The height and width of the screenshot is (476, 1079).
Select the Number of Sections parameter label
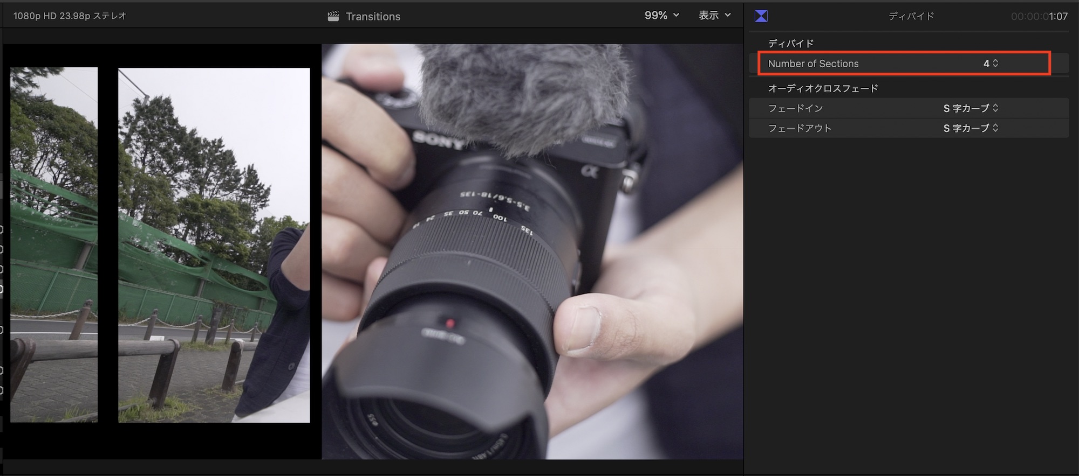tap(813, 64)
